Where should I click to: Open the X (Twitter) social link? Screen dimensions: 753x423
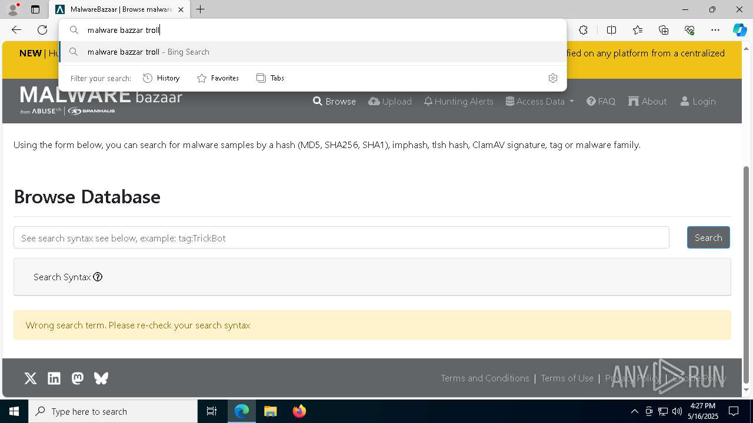(x=31, y=378)
